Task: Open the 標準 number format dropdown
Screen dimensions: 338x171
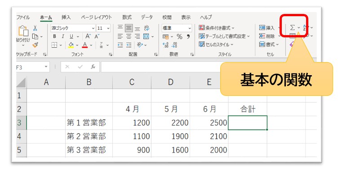Action: [x=190, y=28]
